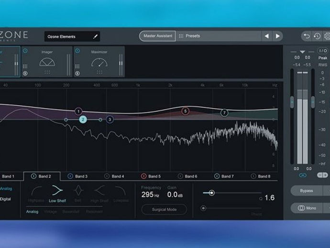
Task: Click the Phase slider handle
Action: pyautogui.click(x=203, y=208)
